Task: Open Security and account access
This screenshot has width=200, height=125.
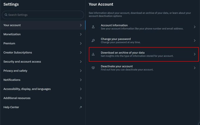Action: coord(43,61)
